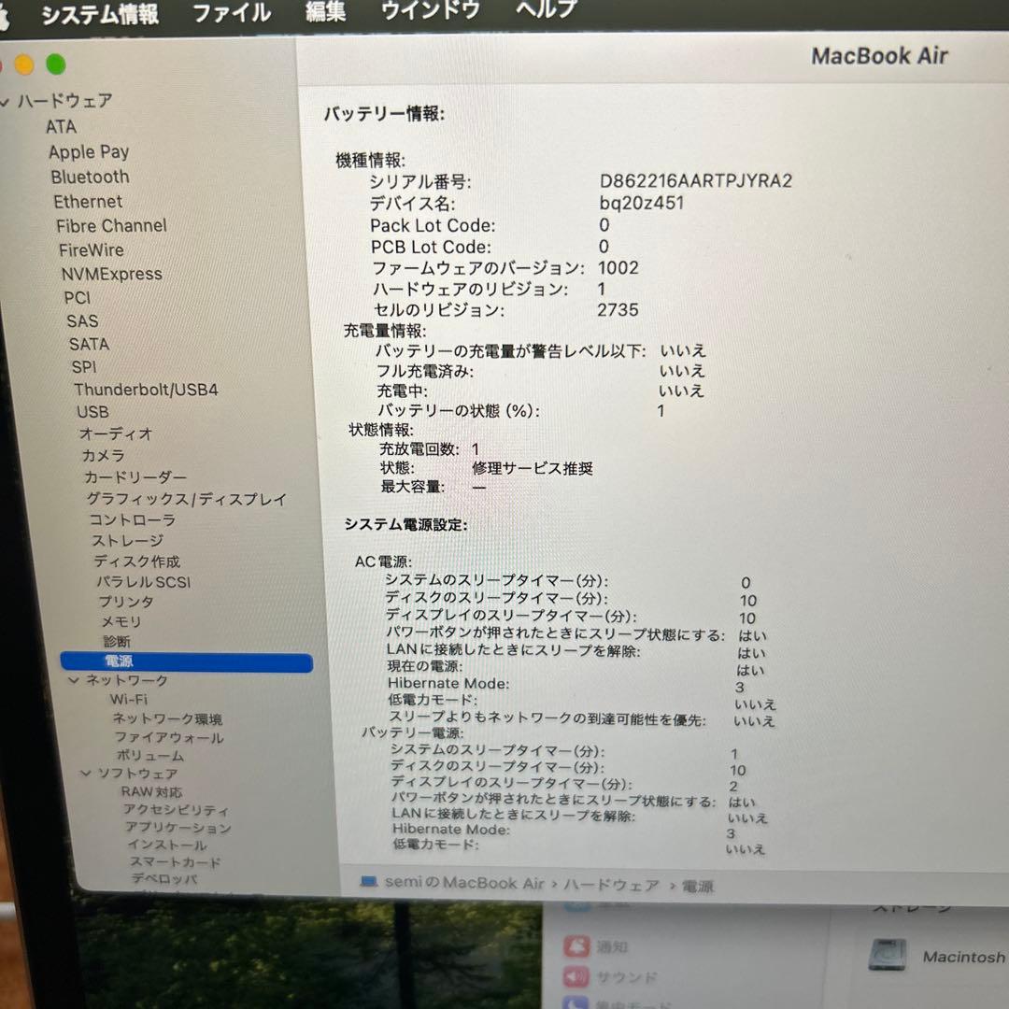Select スマートカード in the sidebar
This screenshot has height=1009, width=1009.
(x=175, y=862)
